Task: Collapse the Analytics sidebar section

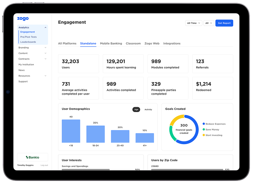Action: point(45,27)
